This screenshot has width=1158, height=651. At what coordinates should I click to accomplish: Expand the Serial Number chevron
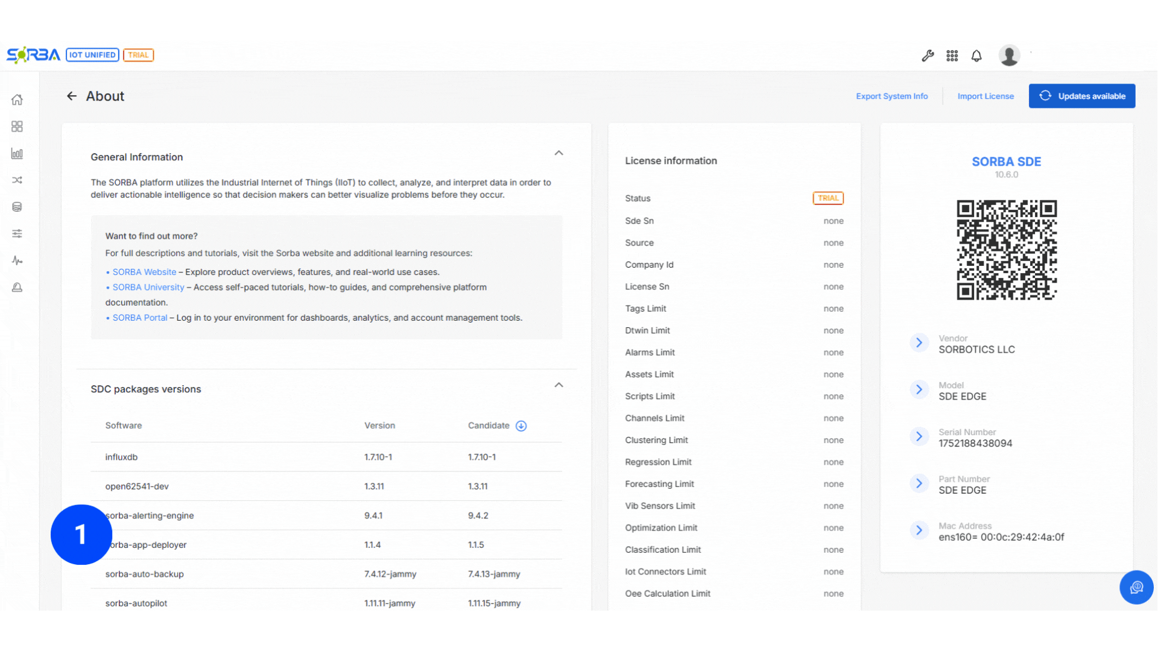pos(919,436)
